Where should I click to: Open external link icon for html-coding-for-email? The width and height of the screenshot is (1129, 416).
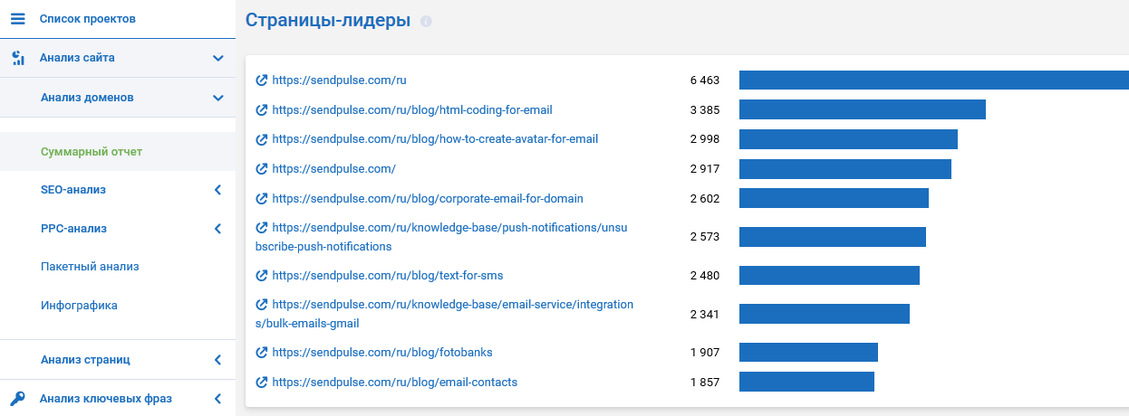point(262,110)
